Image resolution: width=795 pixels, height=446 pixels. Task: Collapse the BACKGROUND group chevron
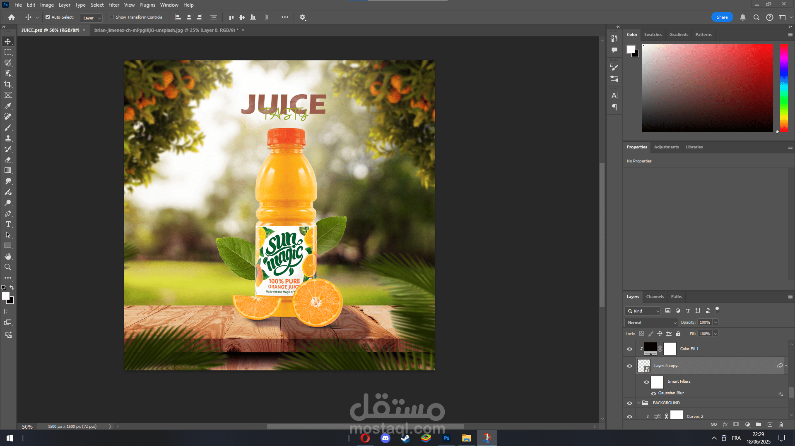(638, 403)
